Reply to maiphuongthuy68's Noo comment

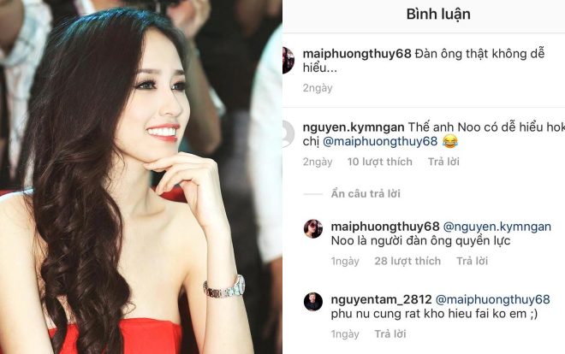point(472,261)
